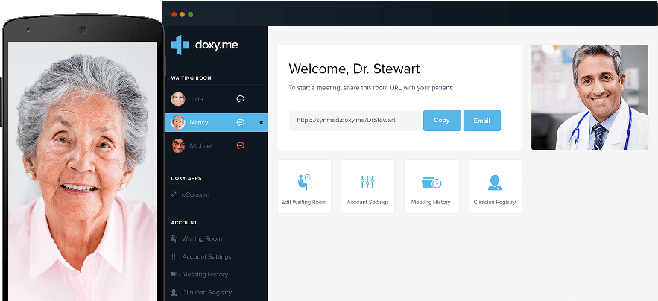
Task: Click sidebar Clinician Registry person icon
Action: pyautogui.click(x=174, y=292)
